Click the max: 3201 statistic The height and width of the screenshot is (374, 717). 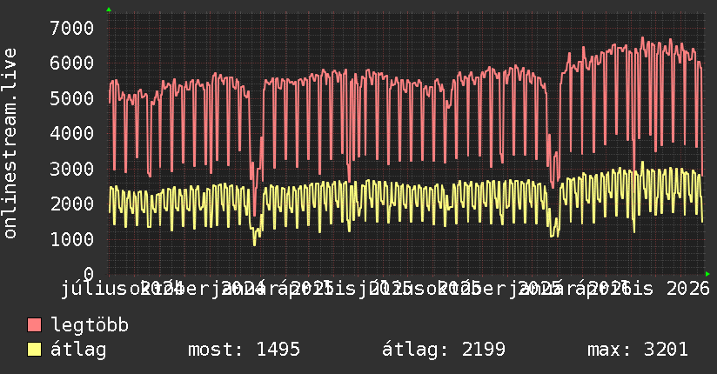[x=638, y=350]
